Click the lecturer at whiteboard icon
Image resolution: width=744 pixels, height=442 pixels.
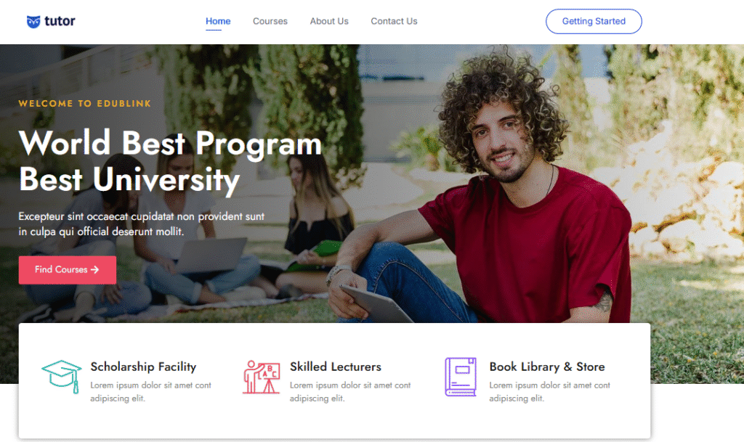tap(262, 377)
